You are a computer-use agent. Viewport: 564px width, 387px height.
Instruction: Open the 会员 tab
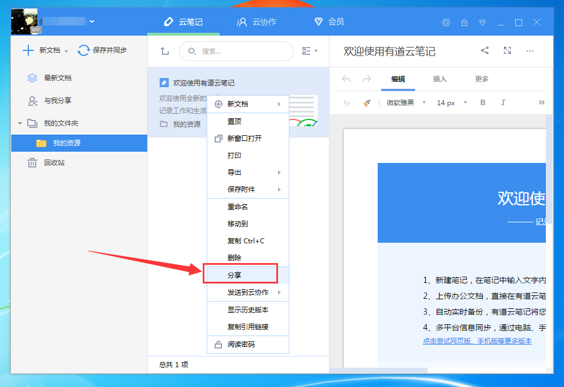(x=330, y=21)
